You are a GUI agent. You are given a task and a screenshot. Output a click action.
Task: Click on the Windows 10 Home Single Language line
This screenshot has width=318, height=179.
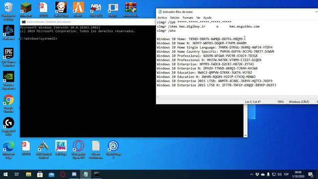[215, 47]
